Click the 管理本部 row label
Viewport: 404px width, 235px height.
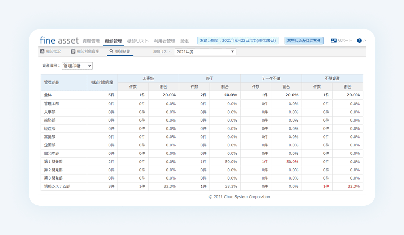(51, 104)
